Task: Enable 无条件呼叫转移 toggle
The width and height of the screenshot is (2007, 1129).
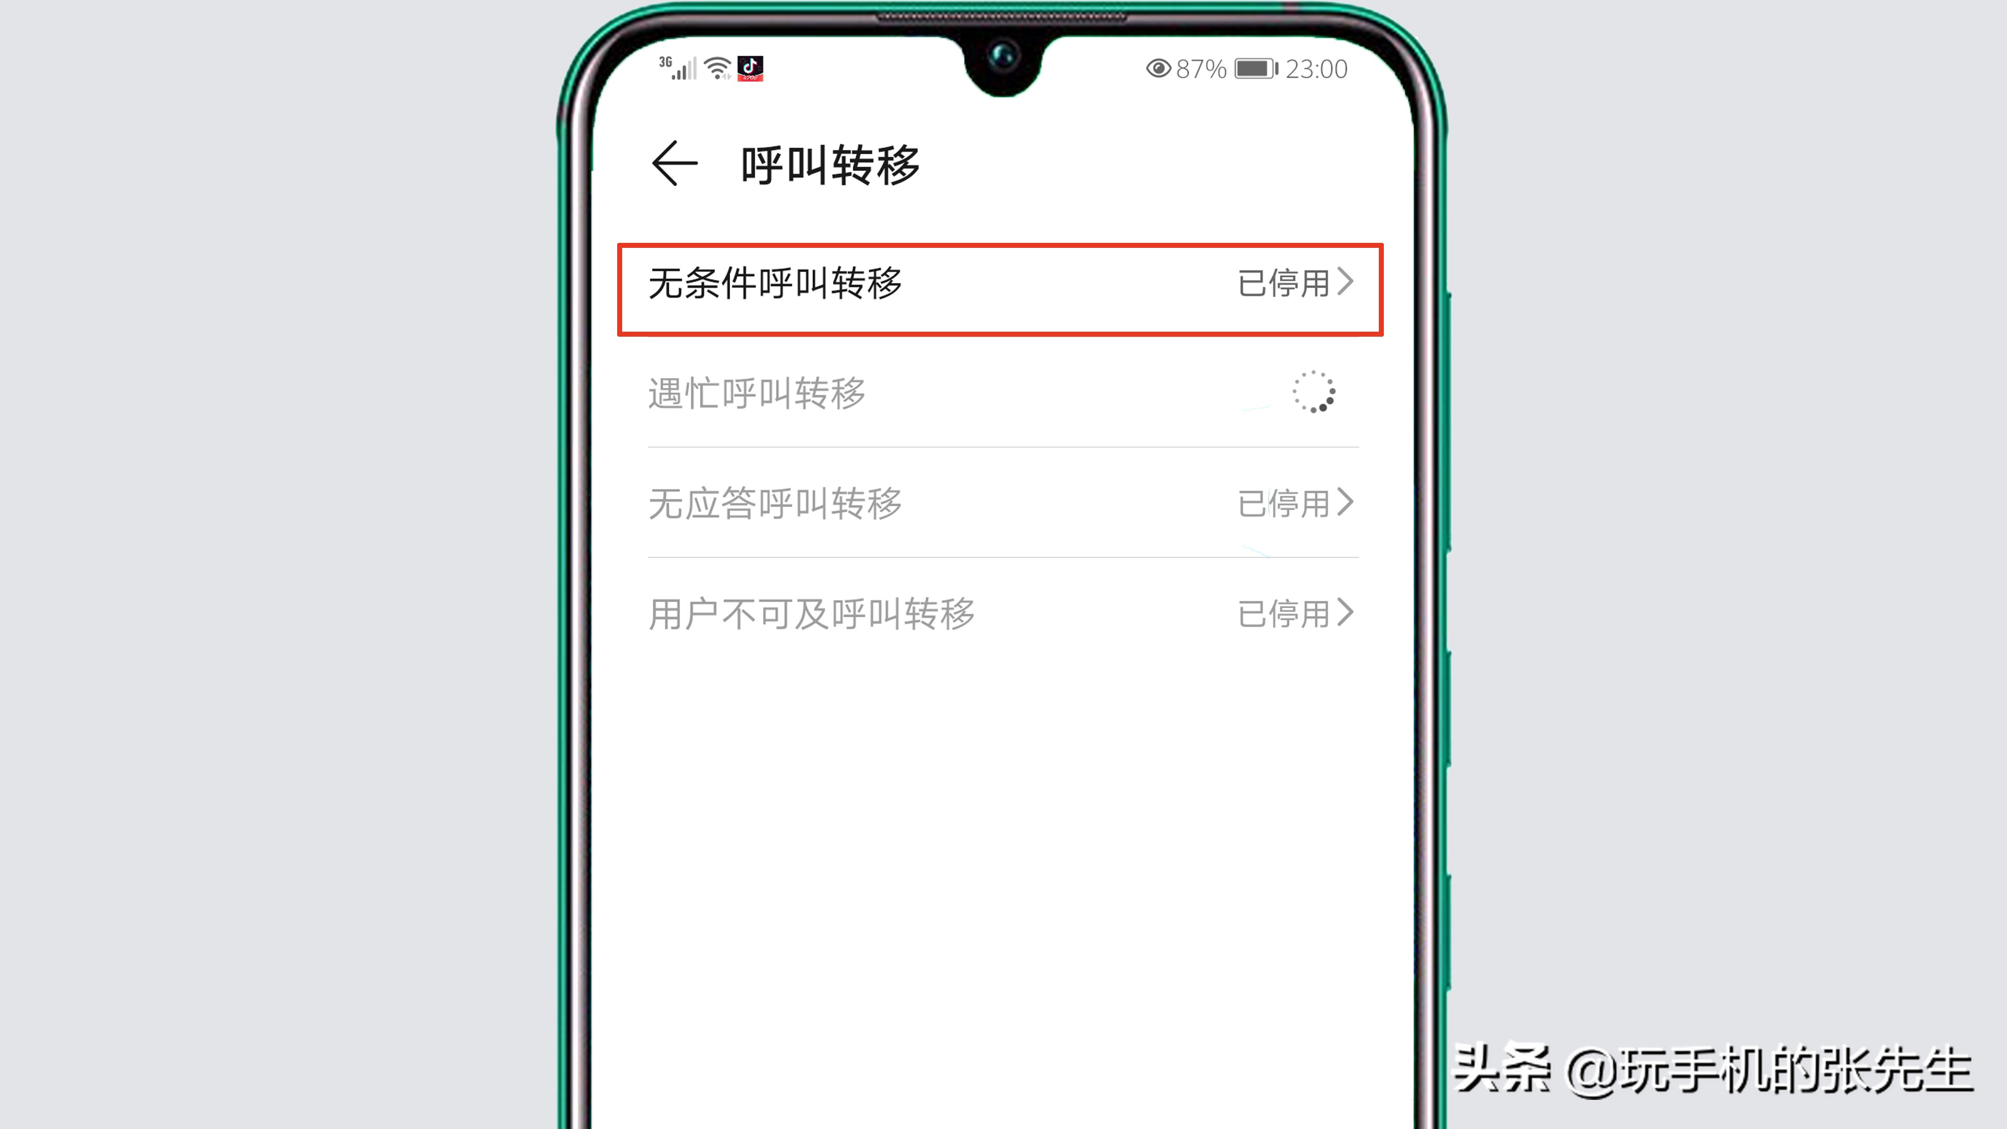Action: [1002, 283]
